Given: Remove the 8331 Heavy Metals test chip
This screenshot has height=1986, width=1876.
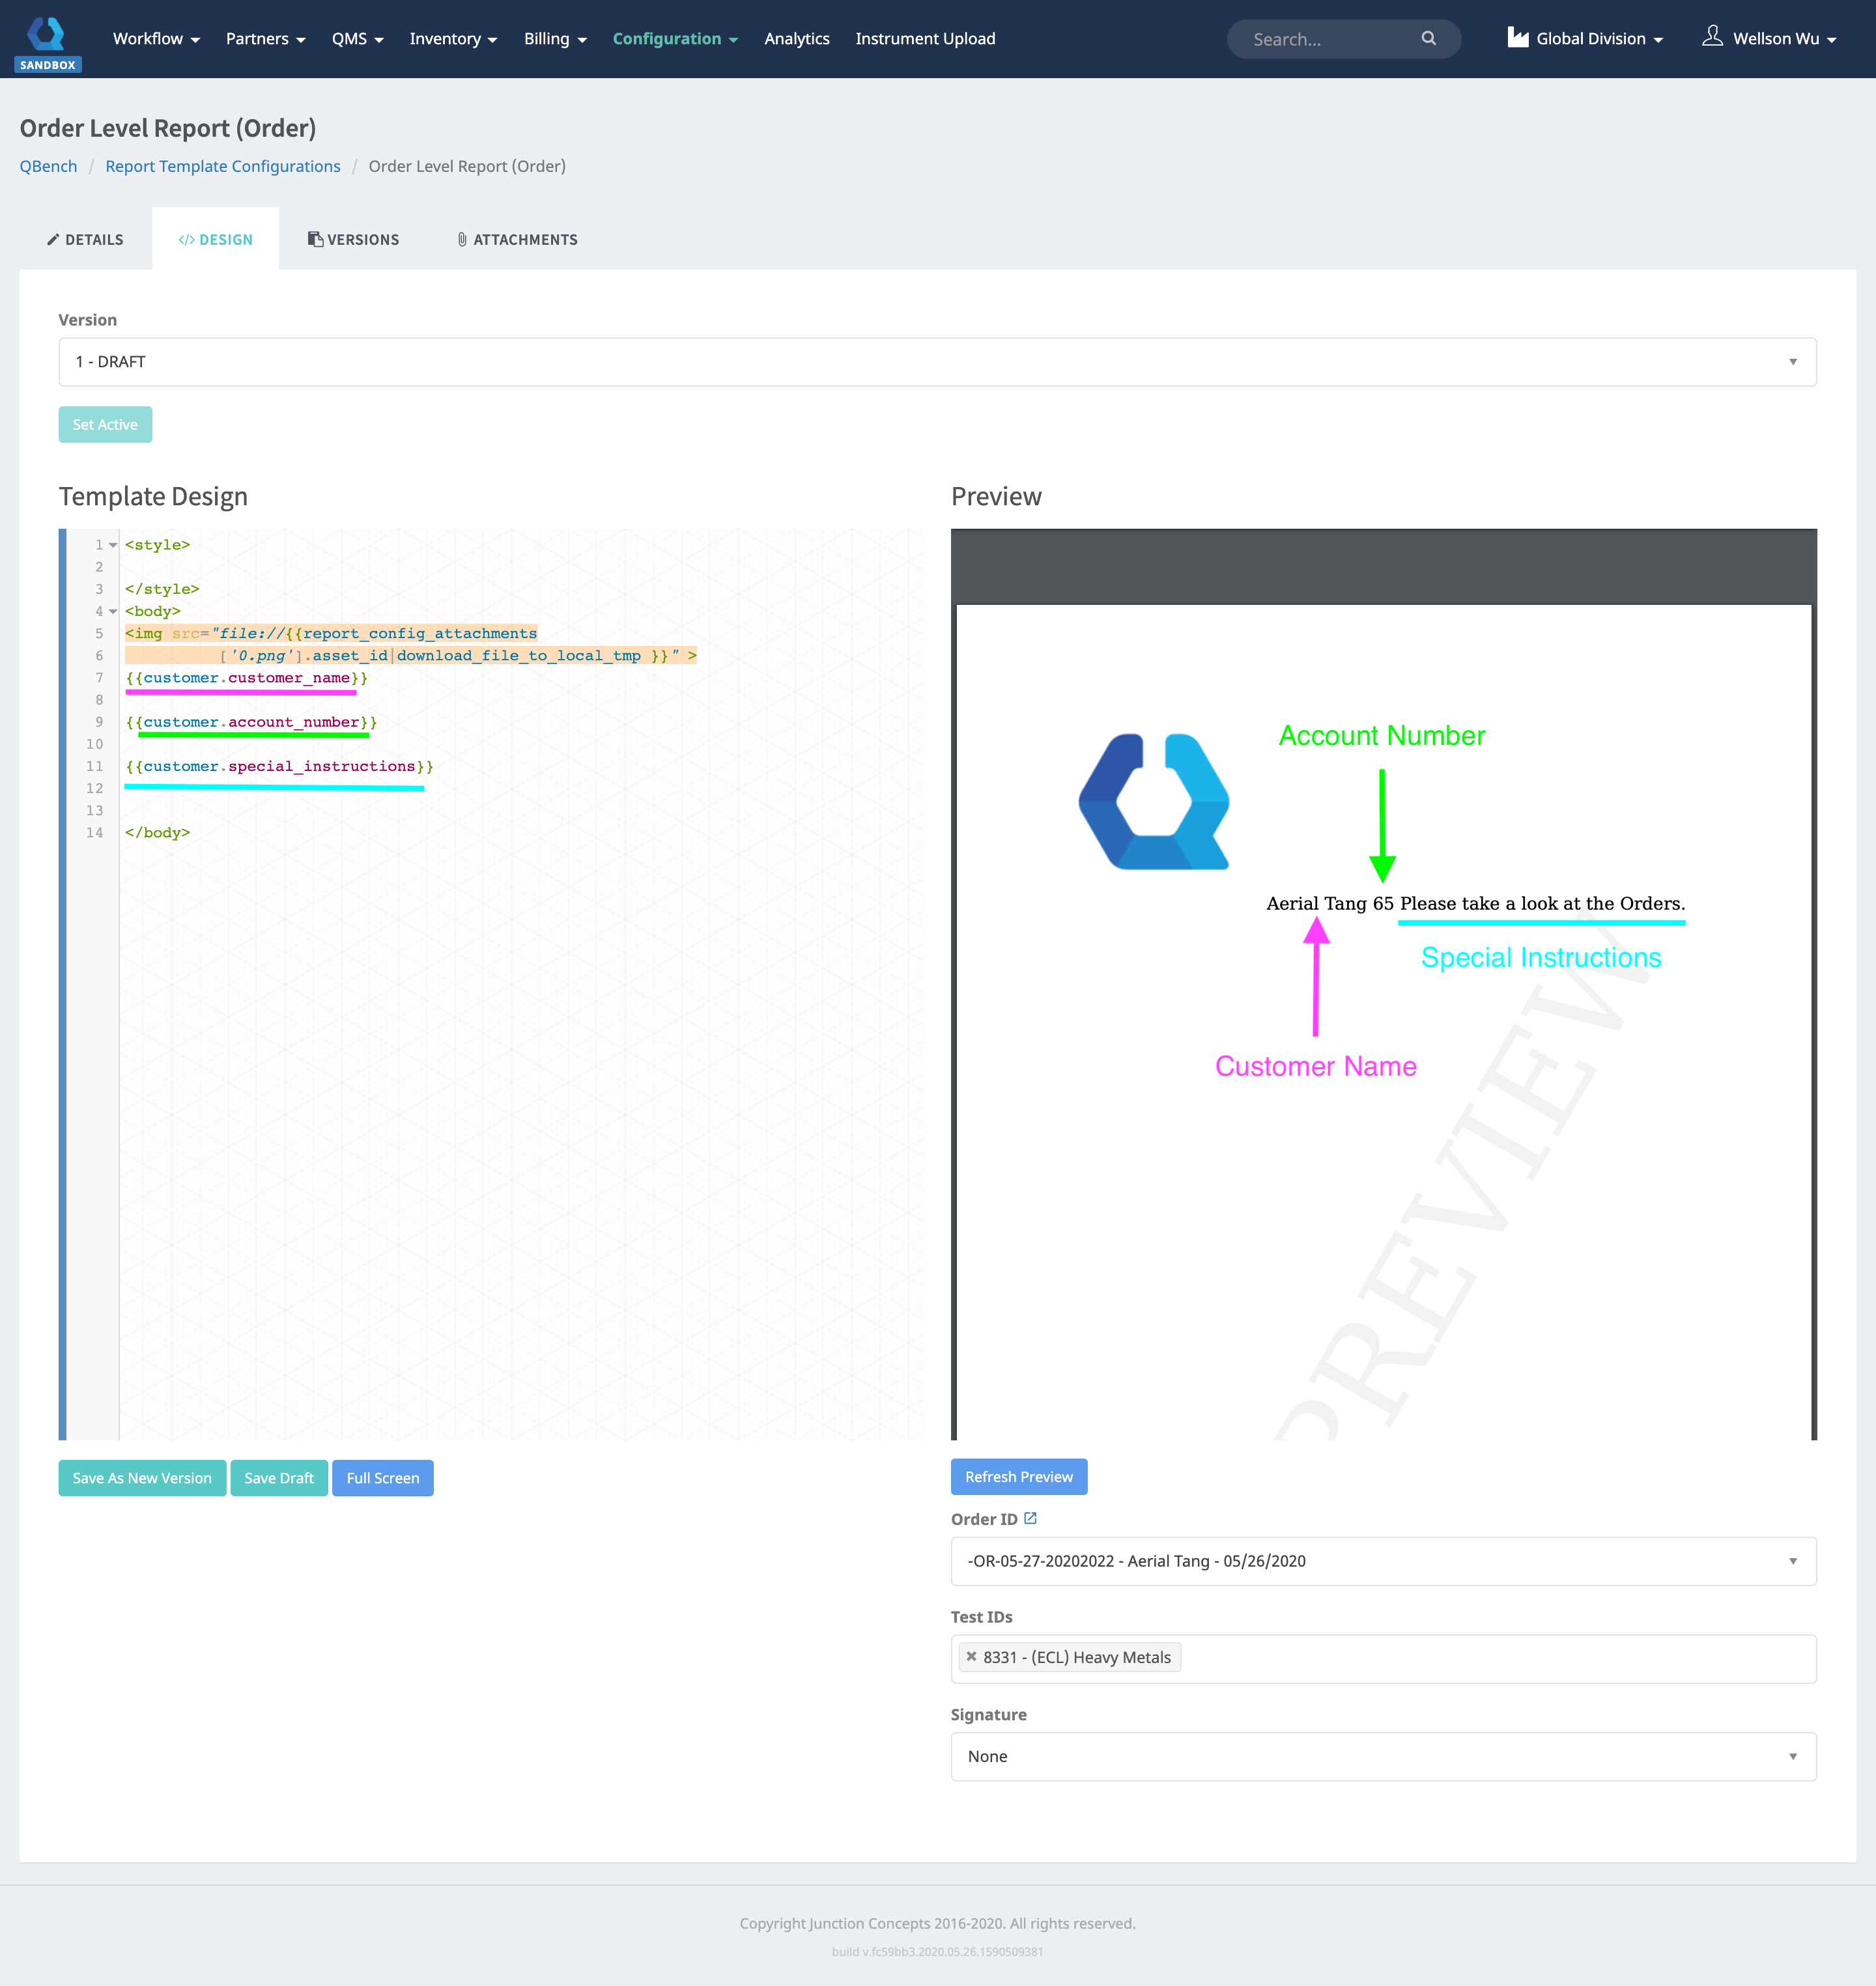Looking at the screenshot, I should tap(971, 1656).
